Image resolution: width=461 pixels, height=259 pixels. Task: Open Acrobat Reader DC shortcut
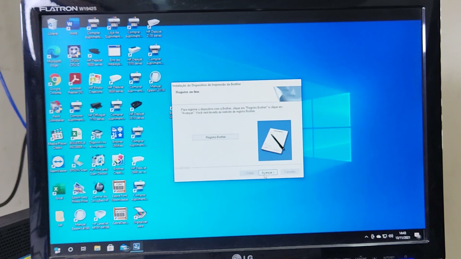[75, 84]
